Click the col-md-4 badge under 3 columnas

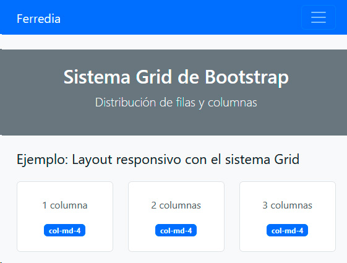[287, 230]
